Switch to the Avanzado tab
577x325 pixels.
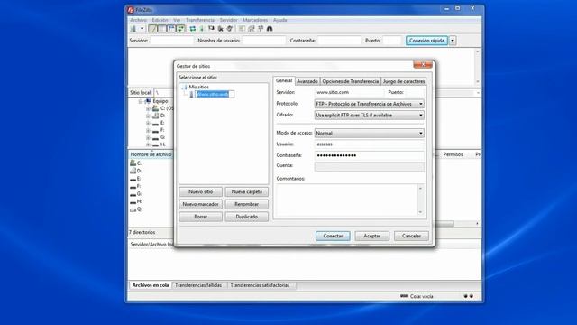[x=307, y=81]
